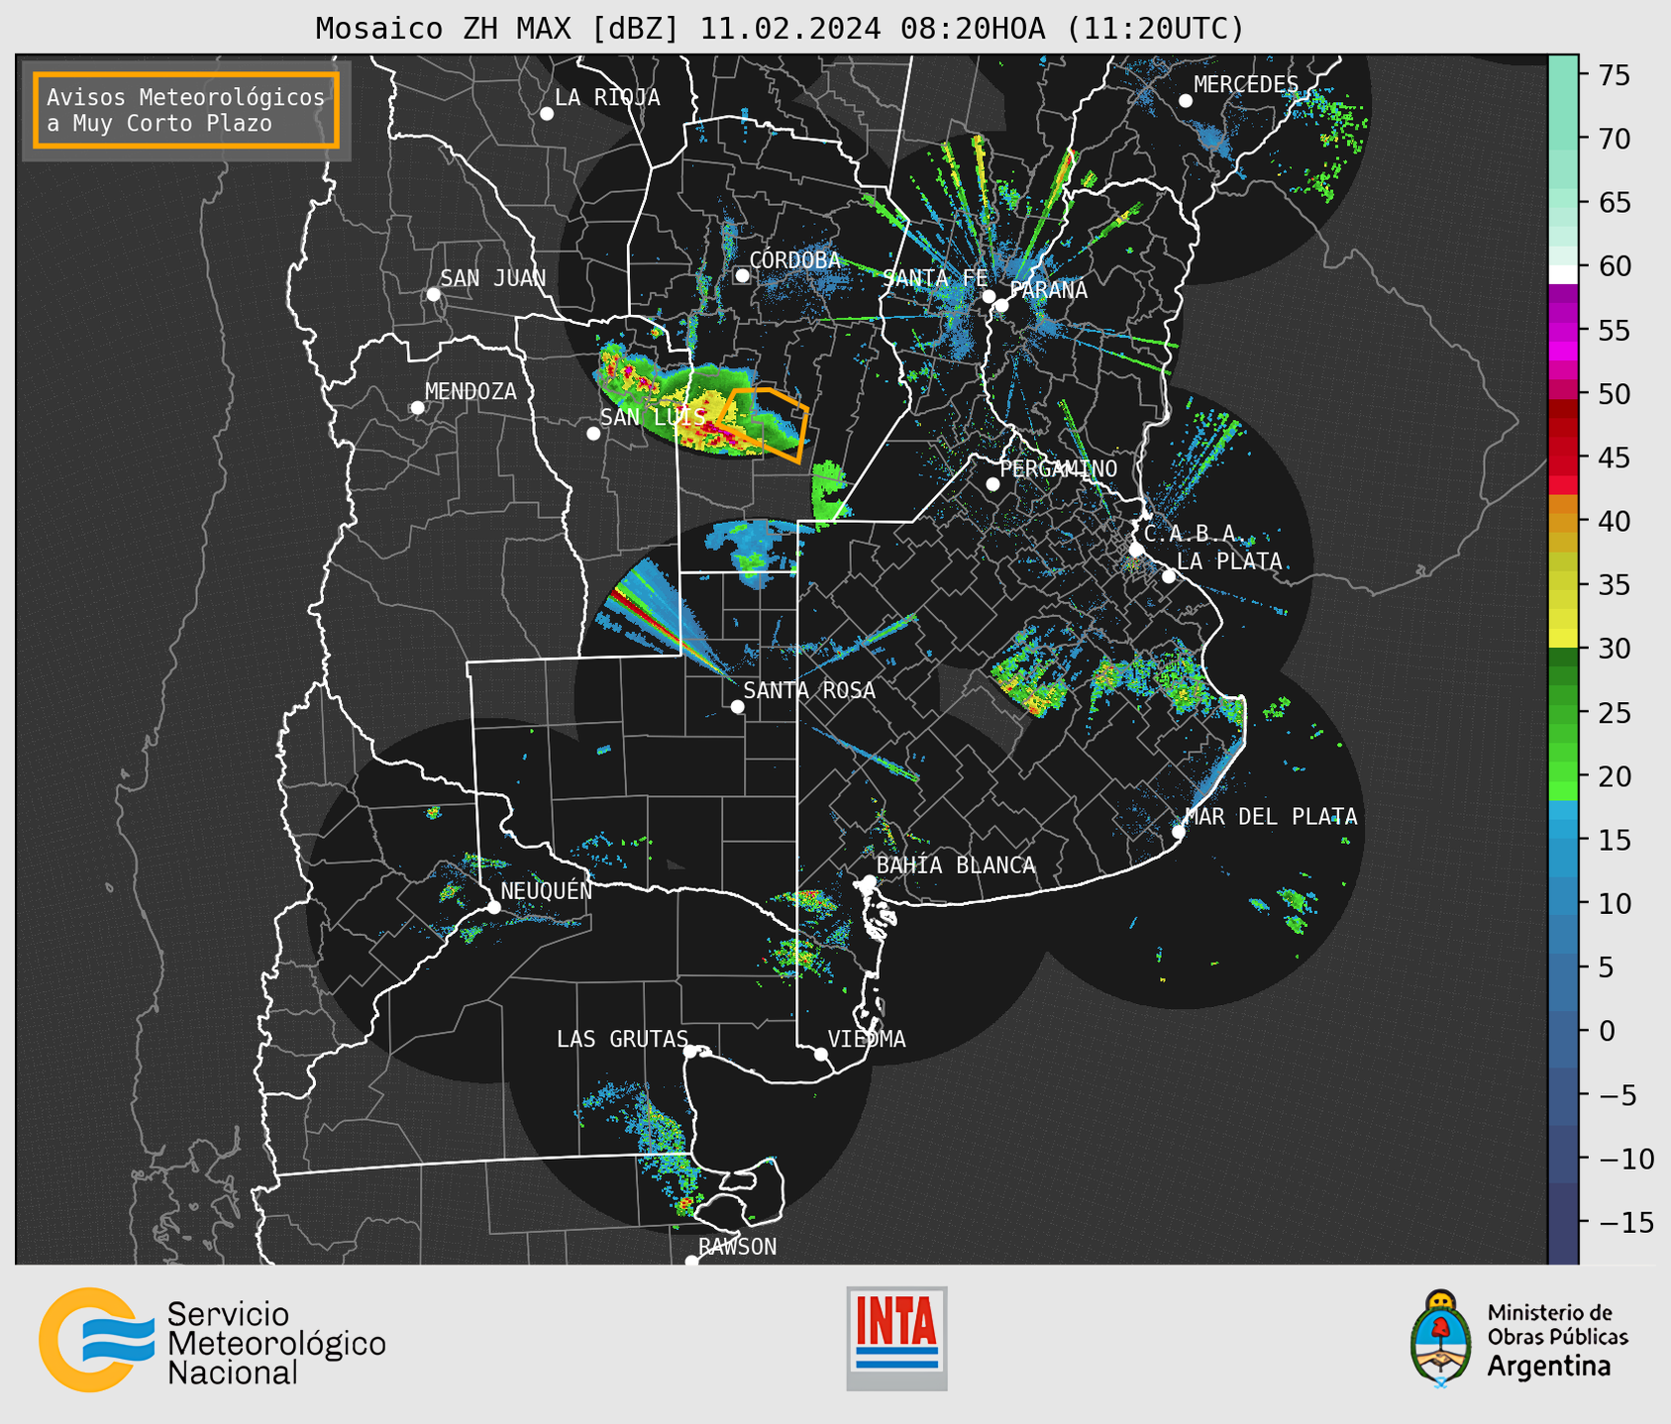
Task: Click the timestamp '08:20HOA (11:20UTC)' in title
Action: click(x=1072, y=29)
